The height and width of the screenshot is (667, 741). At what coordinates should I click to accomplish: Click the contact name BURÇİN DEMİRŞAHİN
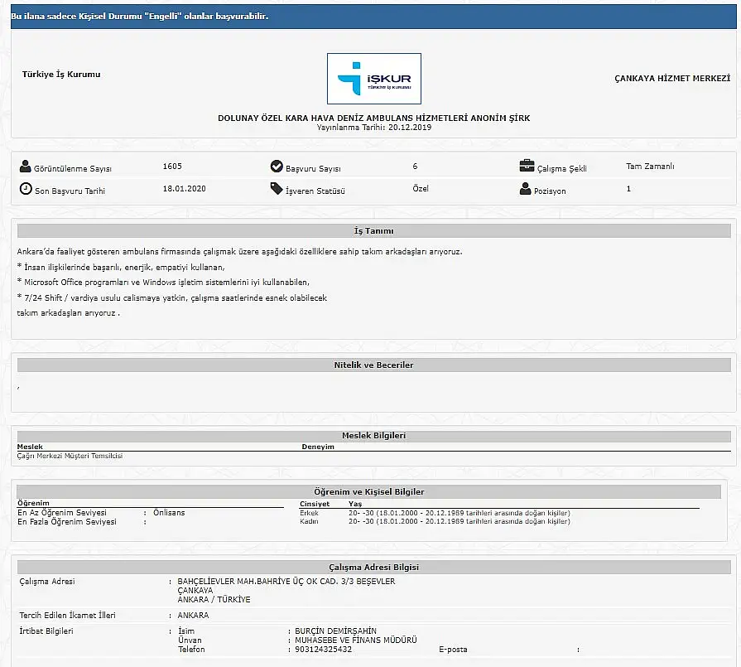[336, 631]
